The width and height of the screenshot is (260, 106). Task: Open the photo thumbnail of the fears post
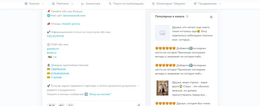(x=162, y=88)
